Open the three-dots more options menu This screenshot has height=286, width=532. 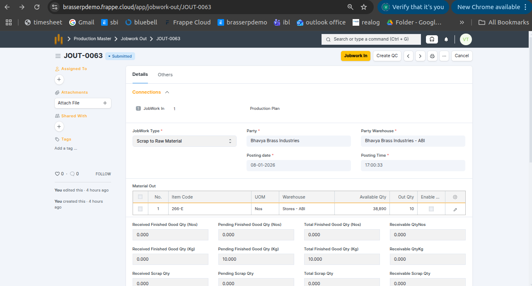click(444, 56)
